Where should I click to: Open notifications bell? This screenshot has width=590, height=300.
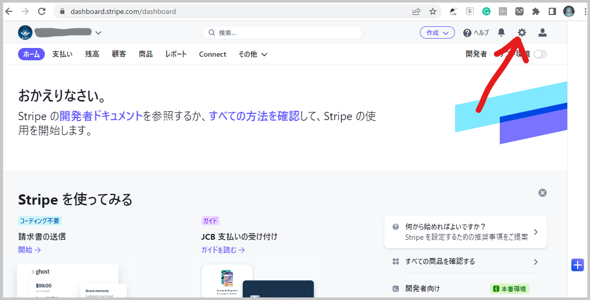pos(501,33)
